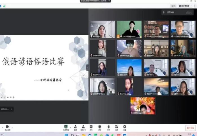Image resolution: width=197 pixels, height=136 pixels.
Task: Click the Leave Meeting (离开会议) button
Action: click(x=190, y=128)
